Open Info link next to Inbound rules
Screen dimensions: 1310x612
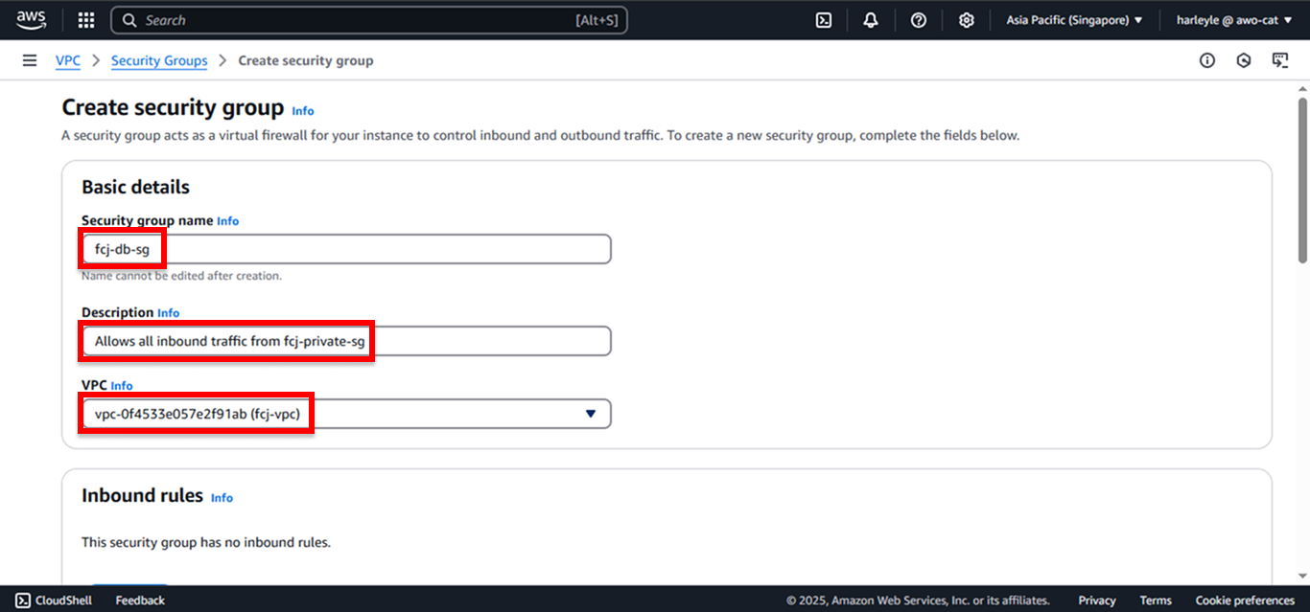coord(222,498)
